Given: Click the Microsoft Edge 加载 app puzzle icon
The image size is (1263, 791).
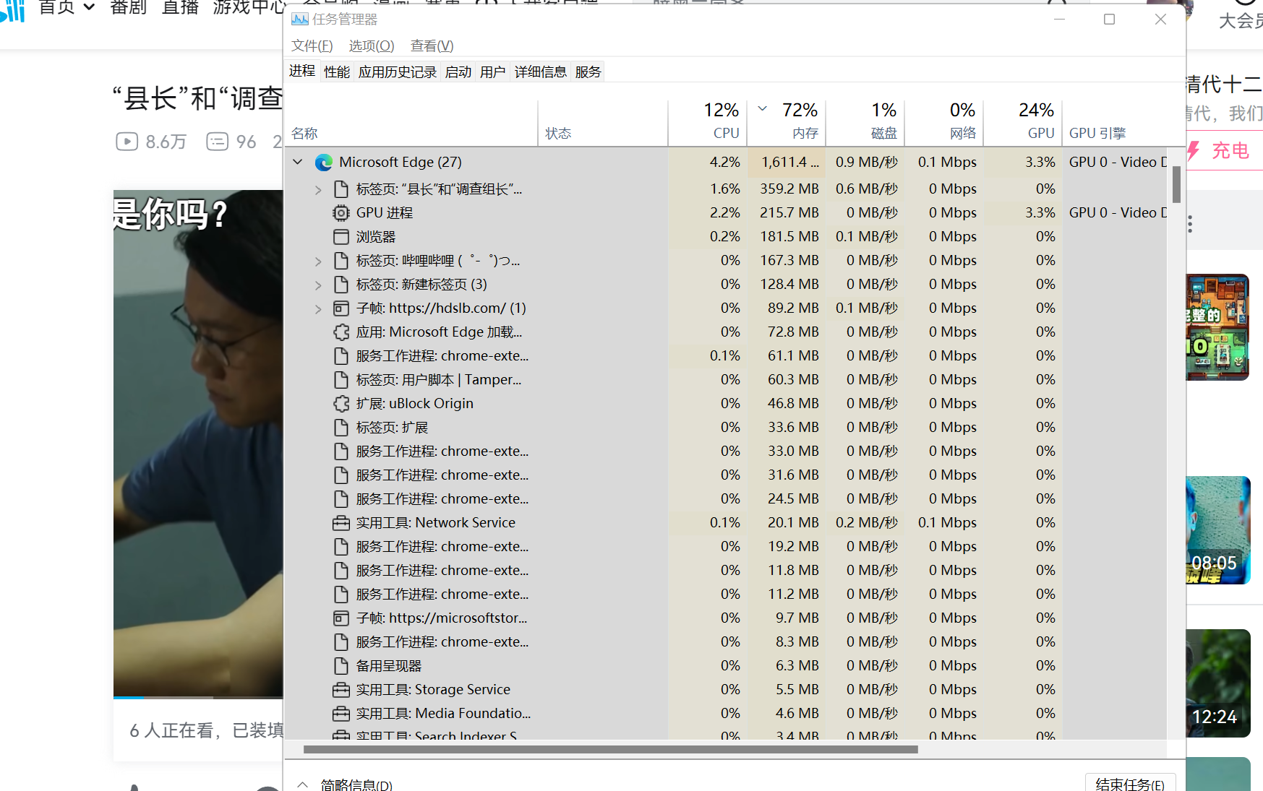Looking at the screenshot, I should [341, 332].
